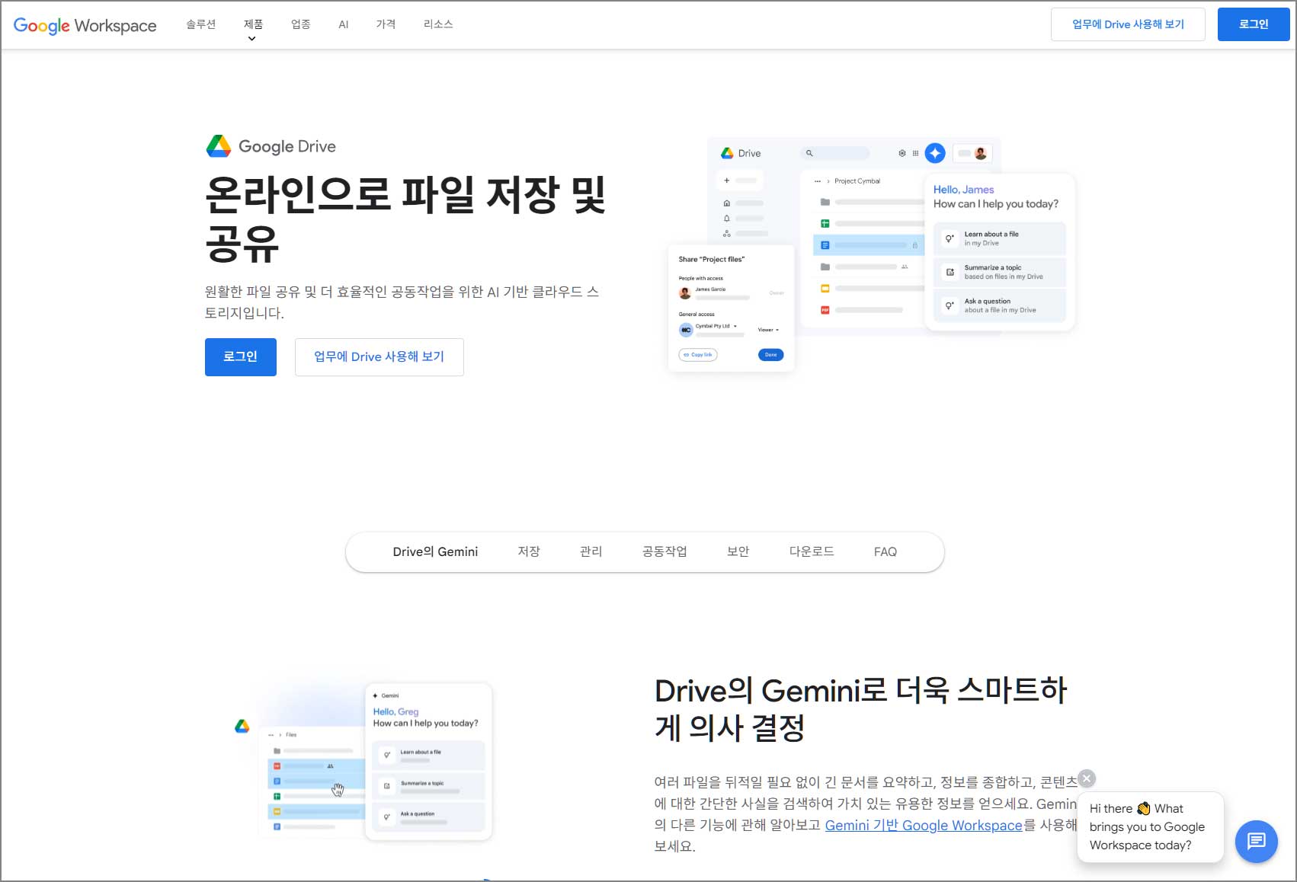Open the Gemini 기반 Google Workspace link

(x=924, y=825)
